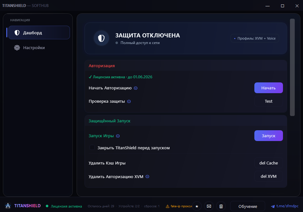The width and height of the screenshot is (303, 212).
Task: Click the сбросов: 1 text
Action: [x=152, y=206]
